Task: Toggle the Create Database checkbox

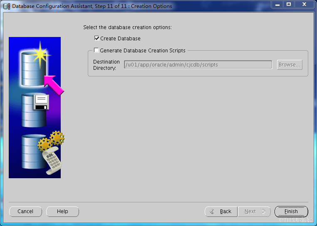Action: [97, 38]
